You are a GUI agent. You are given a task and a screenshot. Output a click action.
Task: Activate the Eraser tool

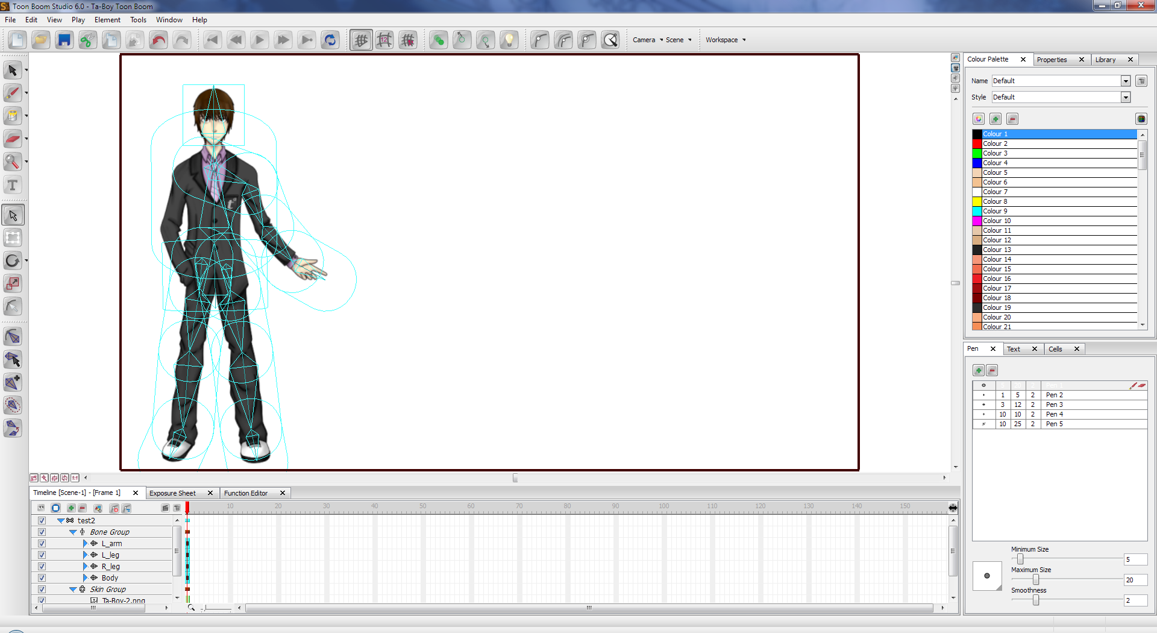13,139
